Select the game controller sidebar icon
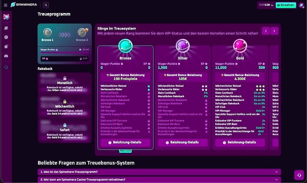Screen dimensions: 307x183 tap(6, 56)
